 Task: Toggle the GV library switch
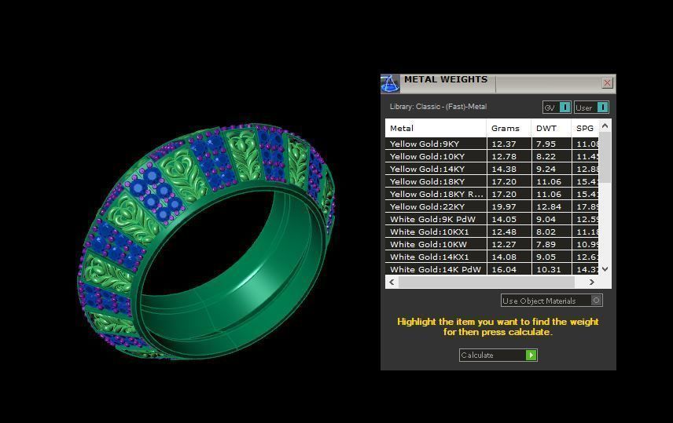click(x=557, y=108)
